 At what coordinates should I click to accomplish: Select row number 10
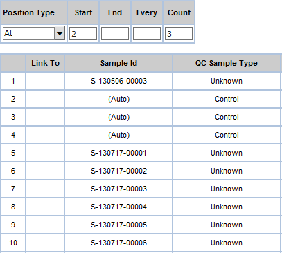(13, 243)
